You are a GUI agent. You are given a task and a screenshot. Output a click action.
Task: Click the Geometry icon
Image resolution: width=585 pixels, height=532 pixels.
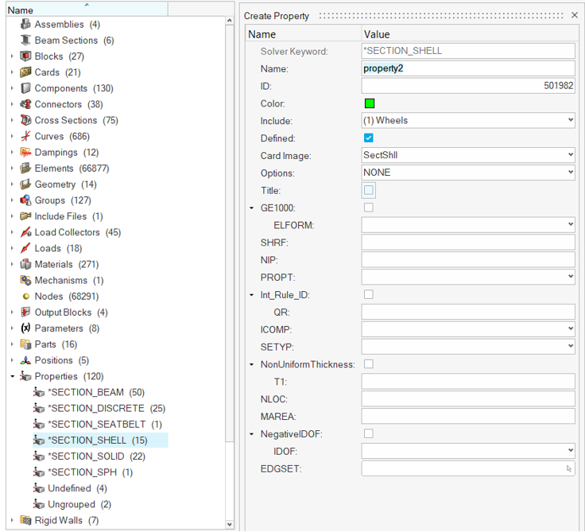click(x=25, y=184)
